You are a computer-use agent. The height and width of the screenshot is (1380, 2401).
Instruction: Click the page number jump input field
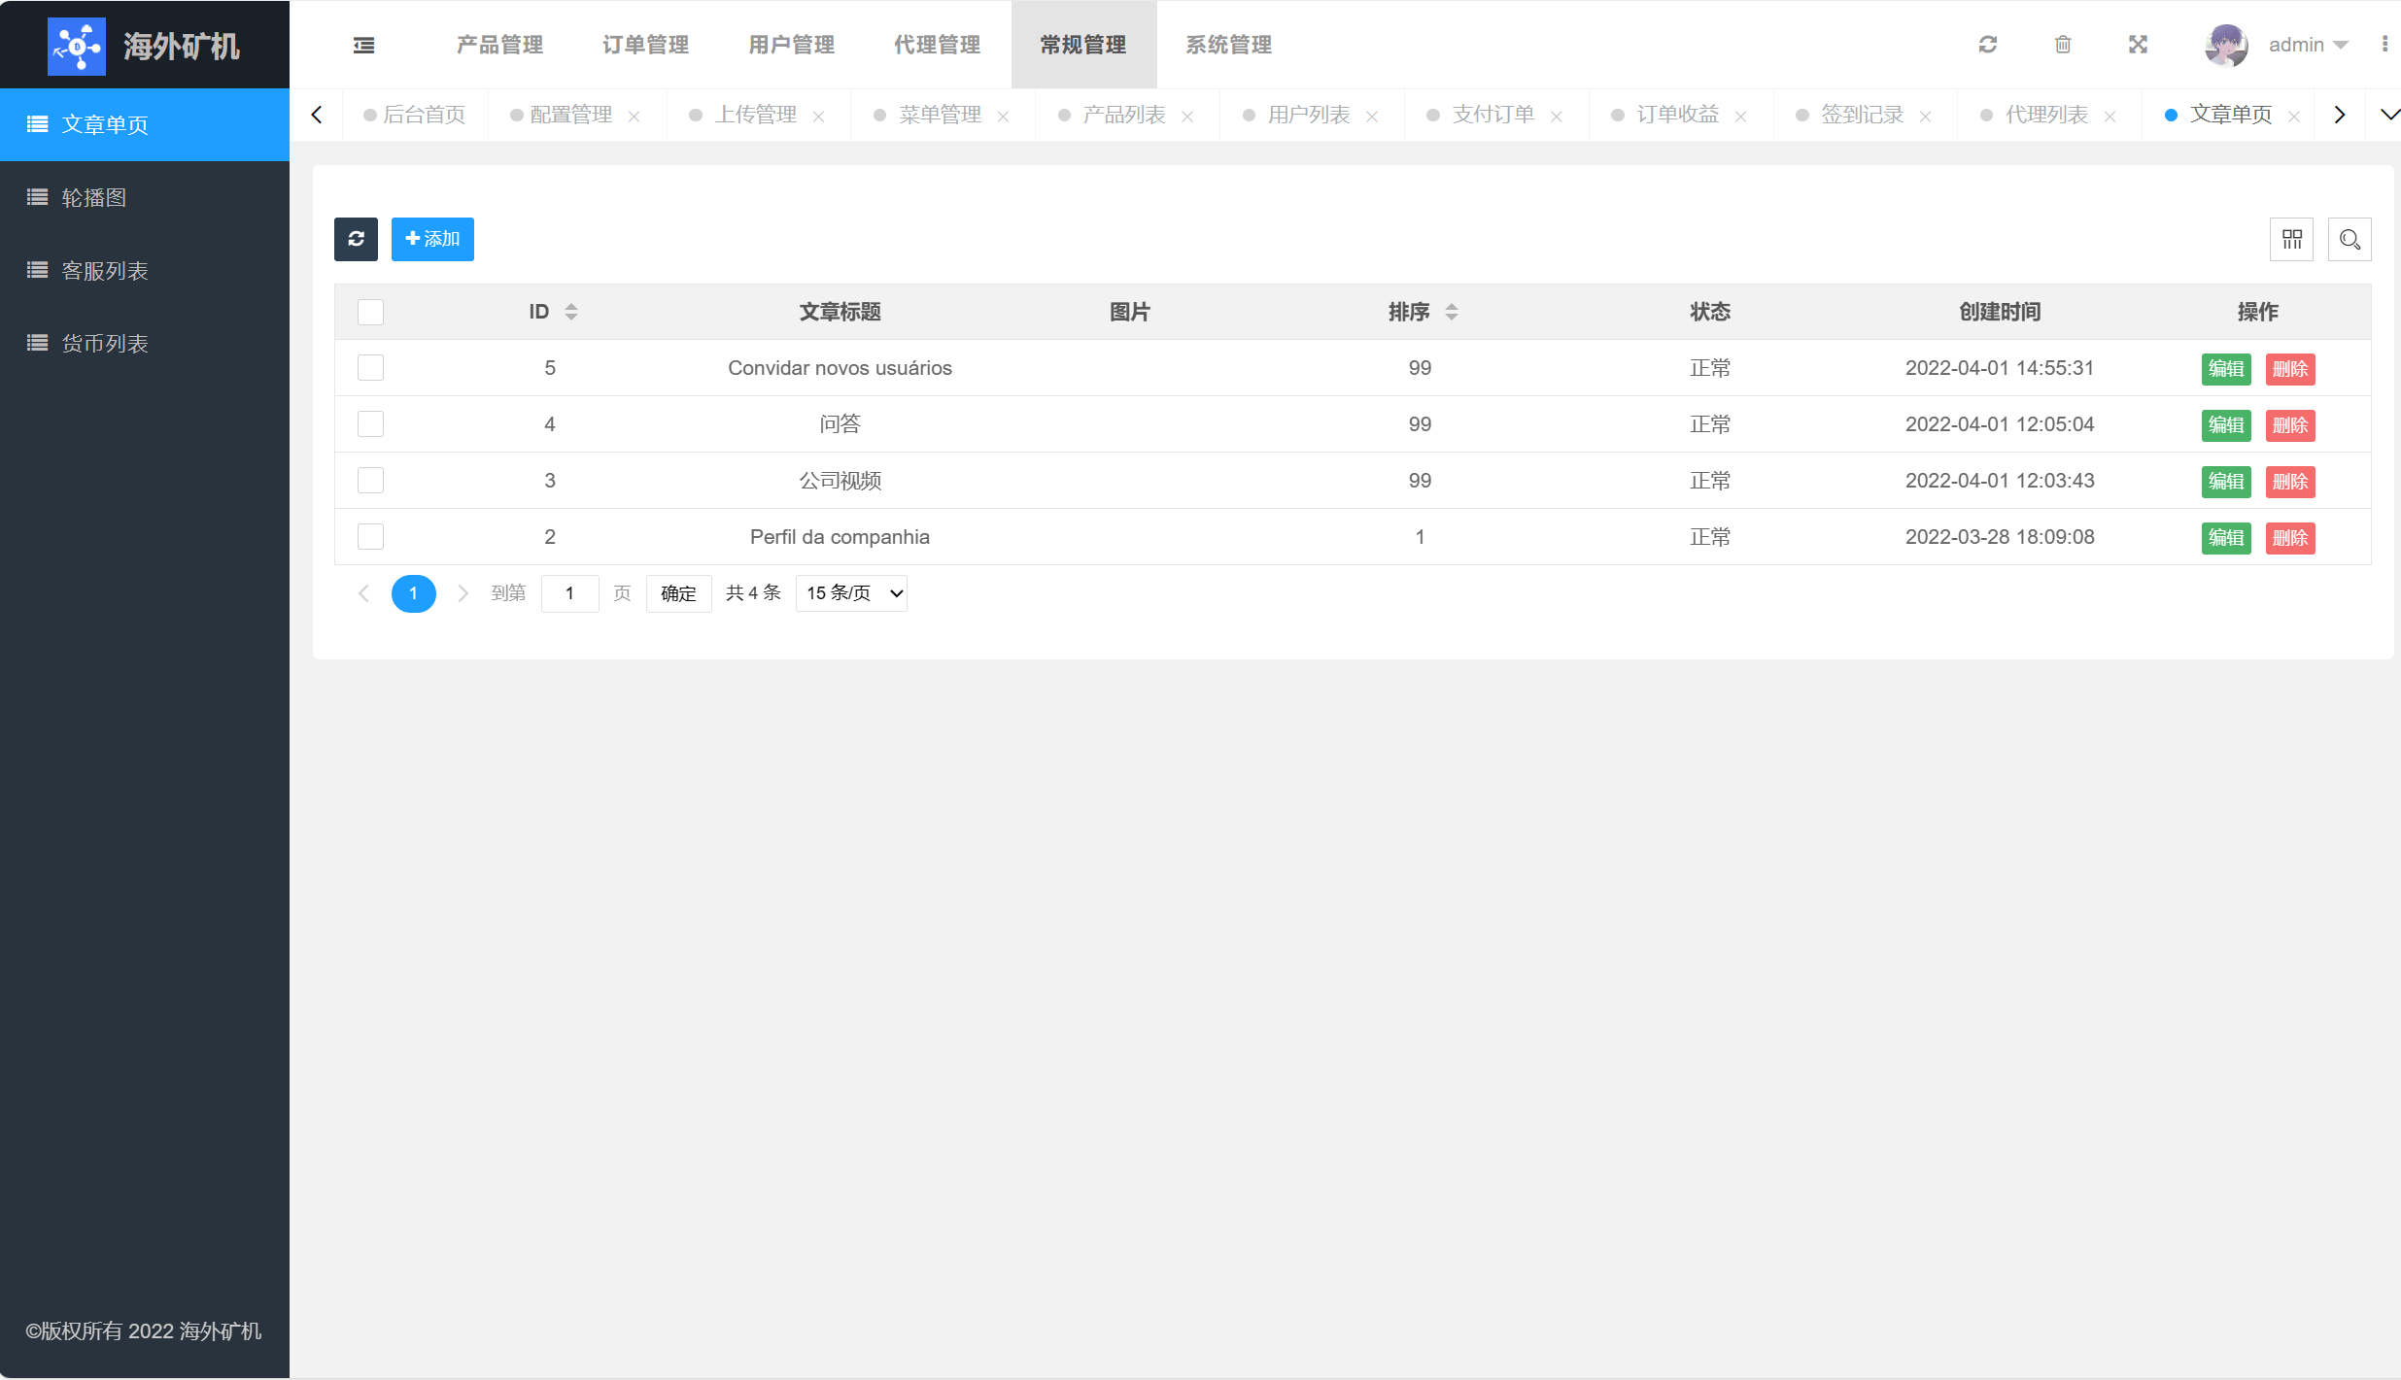pyautogui.click(x=569, y=593)
